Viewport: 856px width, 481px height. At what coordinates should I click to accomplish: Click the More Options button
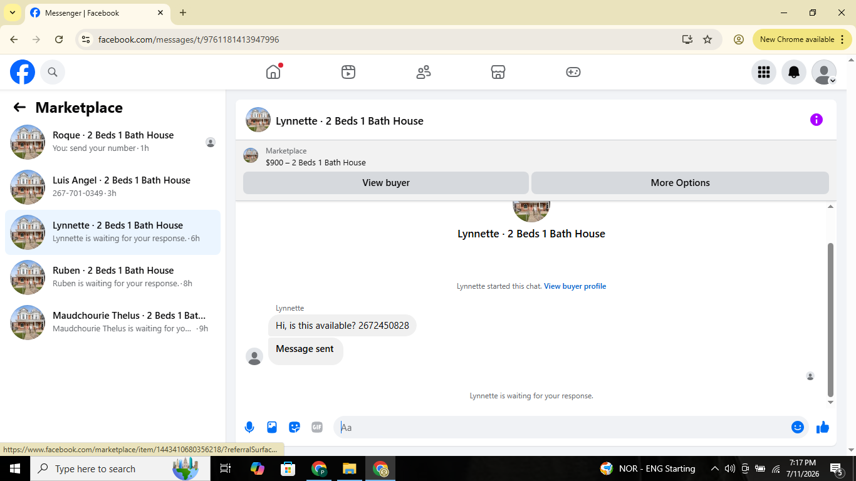(x=680, y=183)
